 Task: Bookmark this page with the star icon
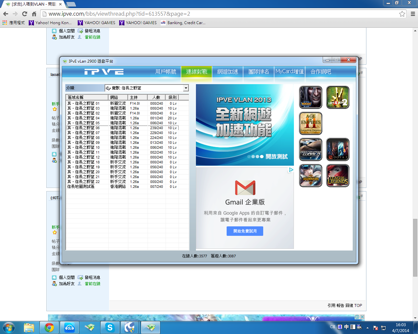[402, 14]
